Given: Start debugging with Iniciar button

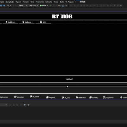Looking at the screenshot, I should coord(43,5).
